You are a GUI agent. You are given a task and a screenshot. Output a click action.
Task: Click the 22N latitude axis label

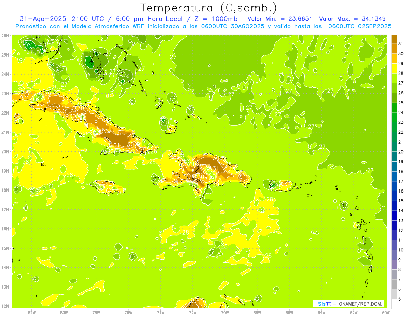(x=5, y=113)
